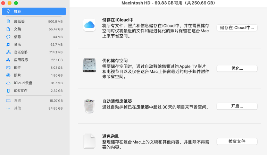Click the flower icon for 照片
The height and width of the screenshot is (155, 267).
tap(8, 75)
